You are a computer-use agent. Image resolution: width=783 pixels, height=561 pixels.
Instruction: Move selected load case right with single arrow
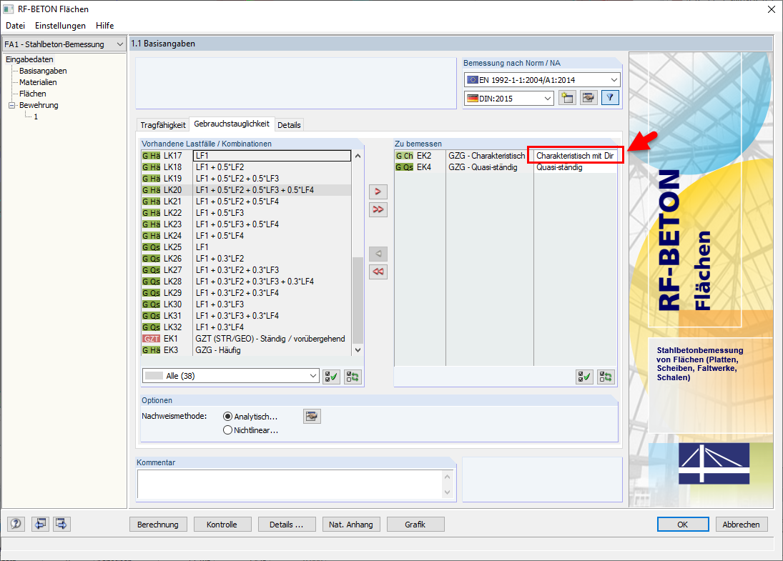[x=378, y=192]
